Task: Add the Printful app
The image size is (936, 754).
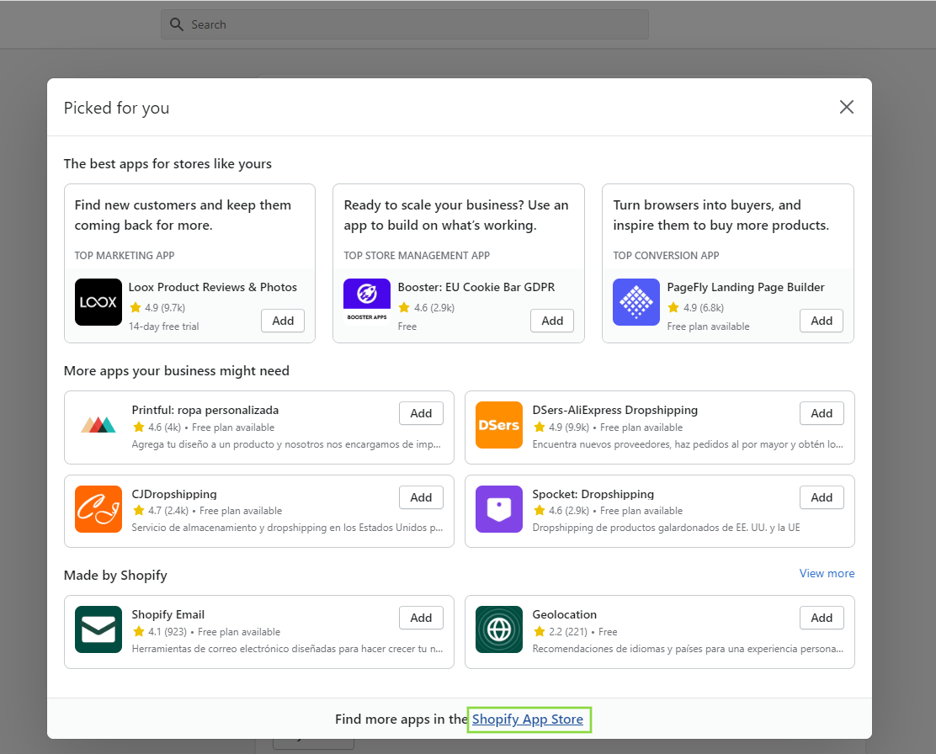Action: [421, 413]
